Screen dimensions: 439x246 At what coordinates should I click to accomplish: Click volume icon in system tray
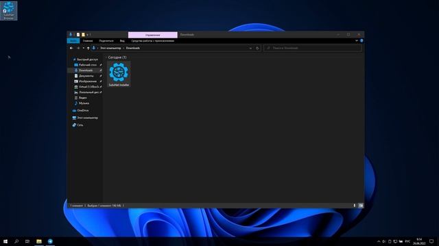pos(384,241)
